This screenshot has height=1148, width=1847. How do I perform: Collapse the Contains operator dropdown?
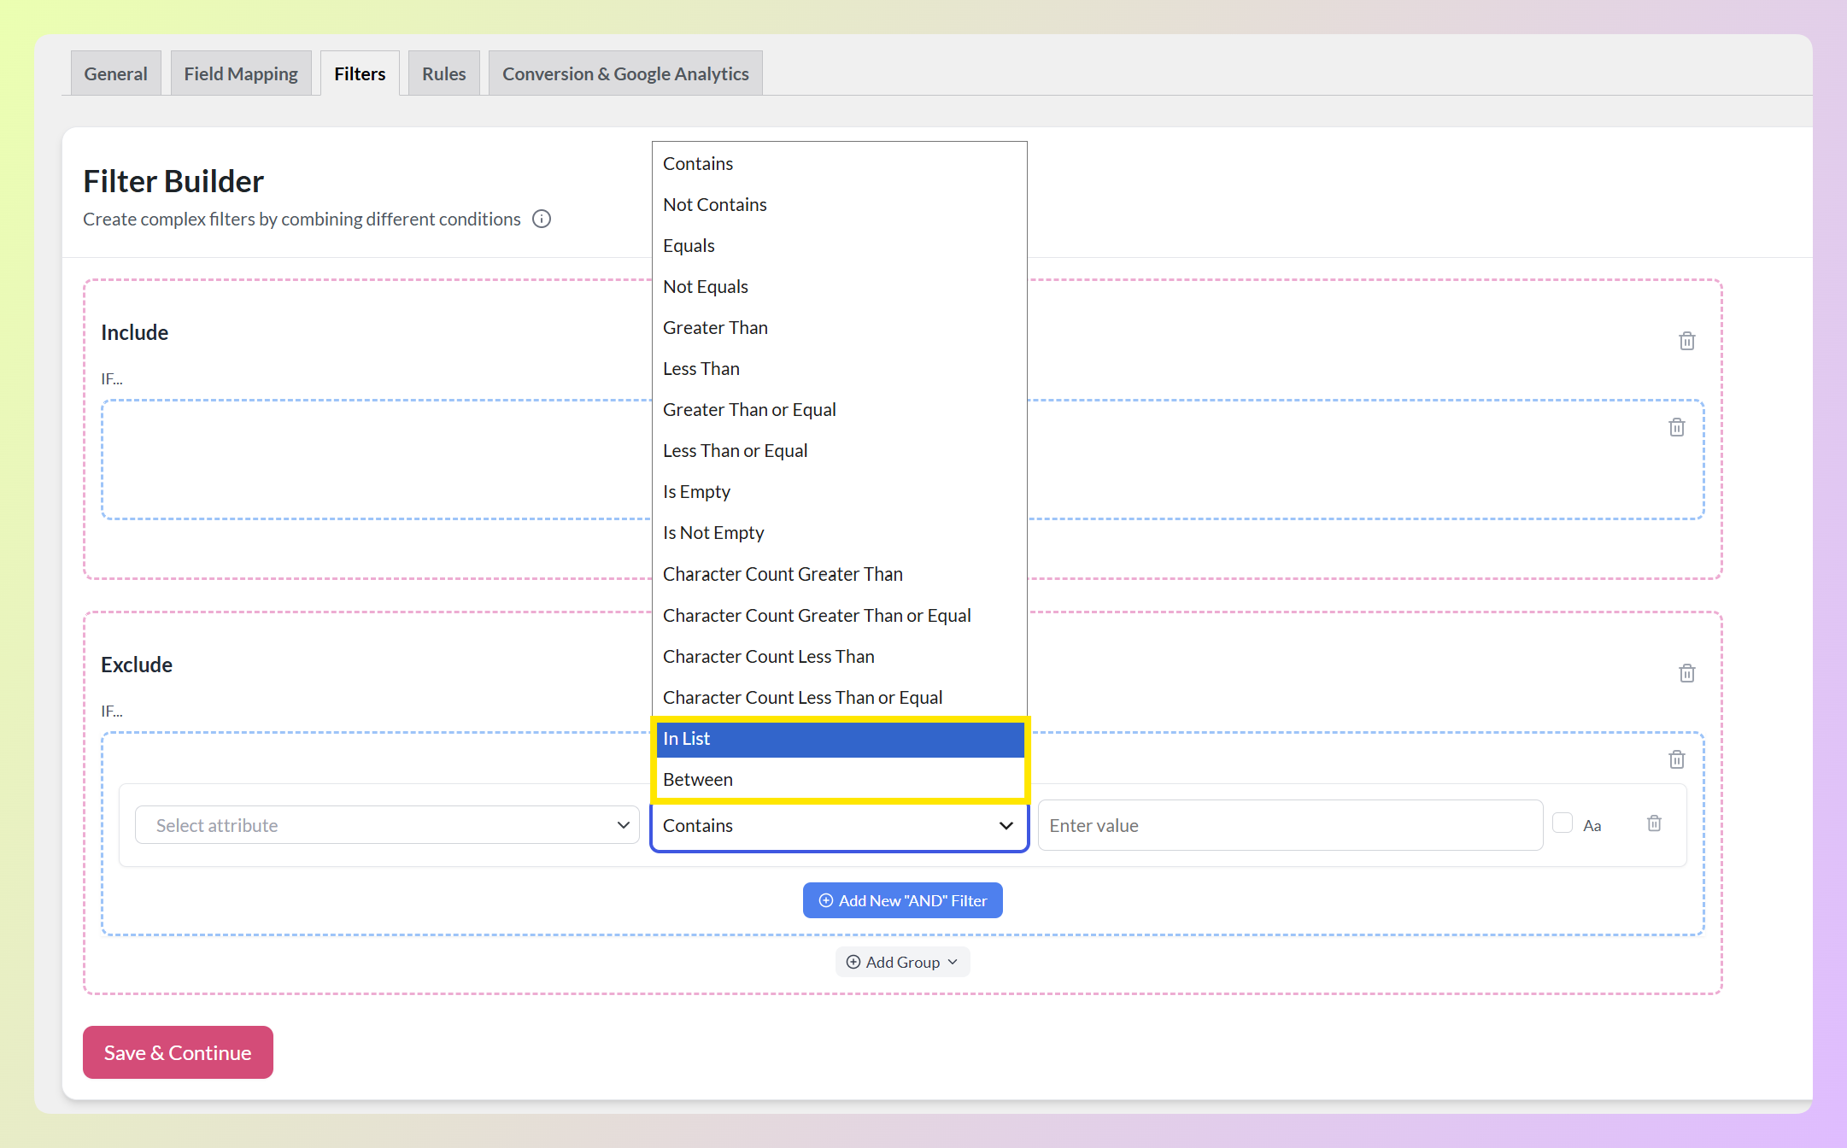point(839,825)
